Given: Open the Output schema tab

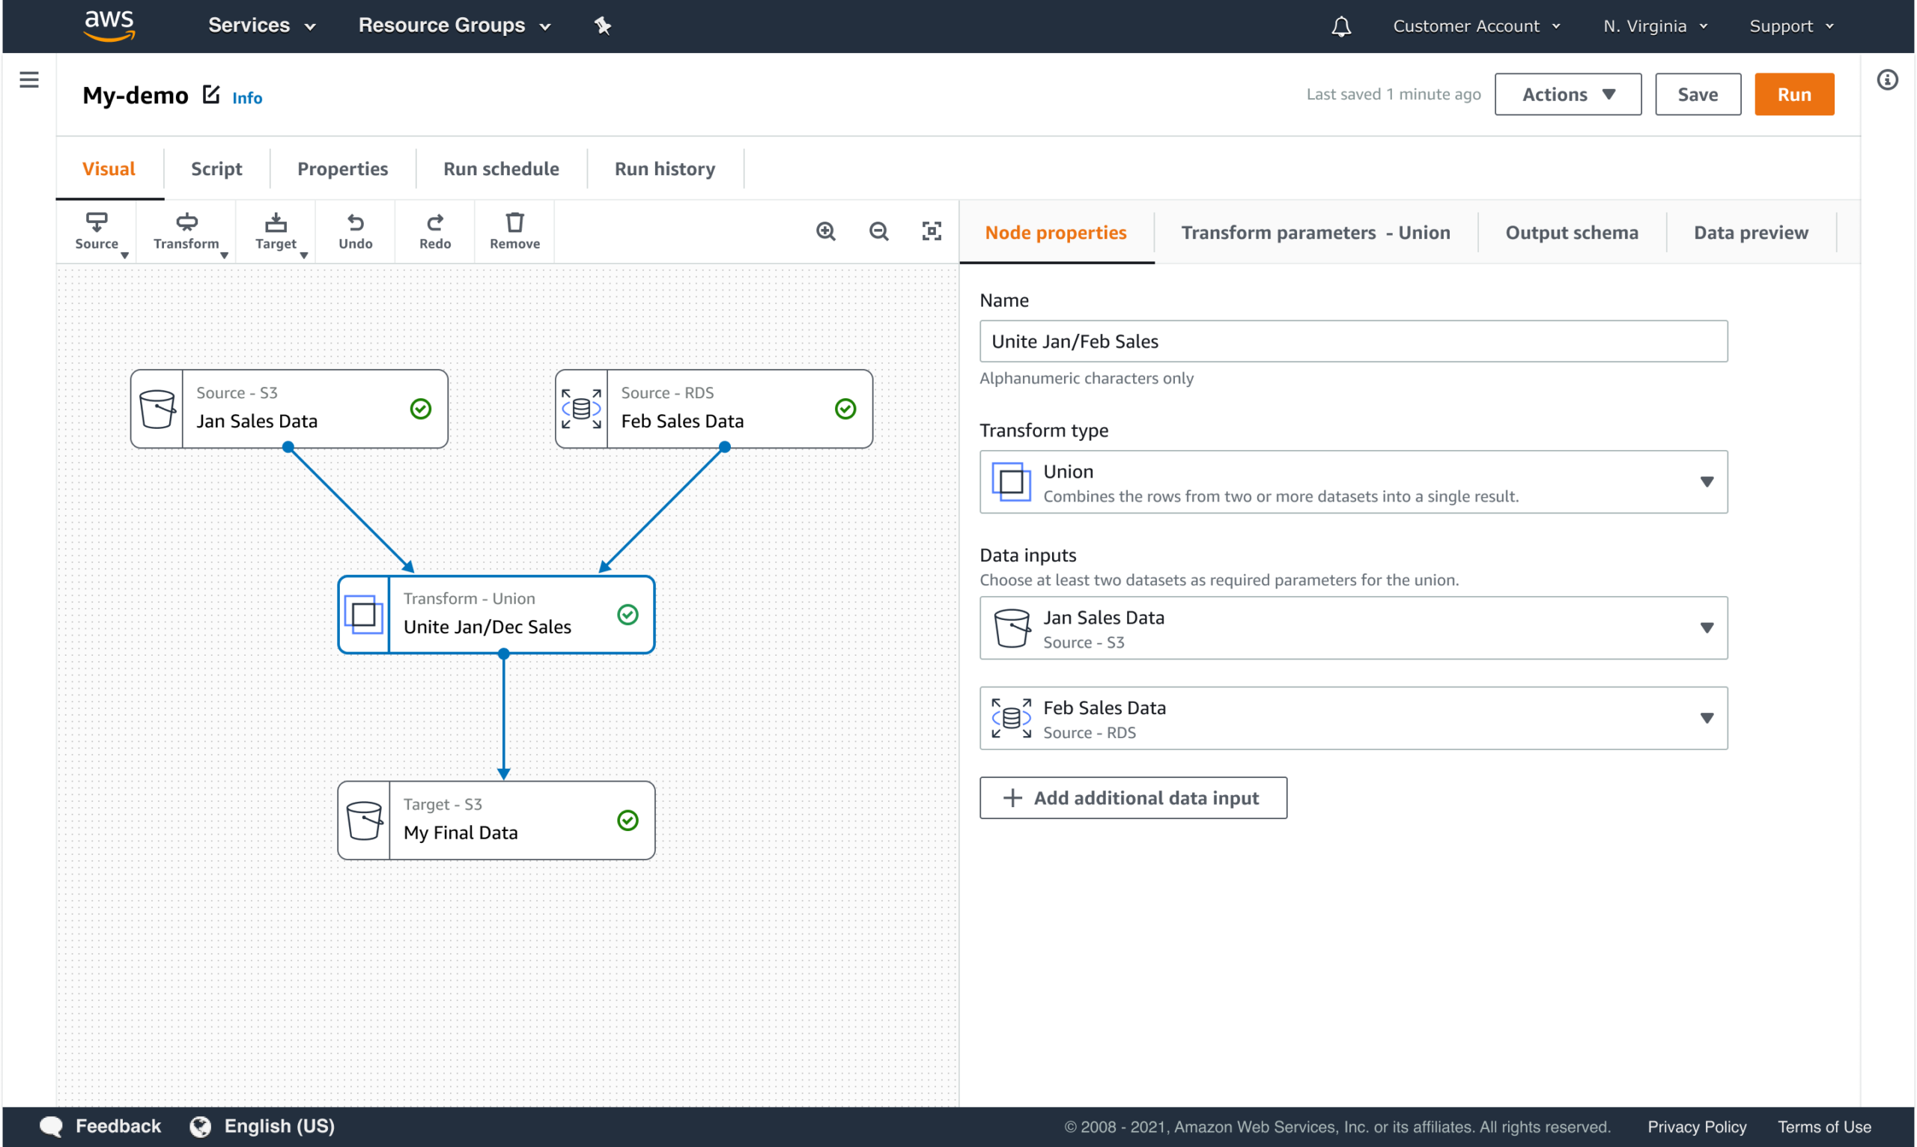Looking at the screenshot, I should (1571, 233).
